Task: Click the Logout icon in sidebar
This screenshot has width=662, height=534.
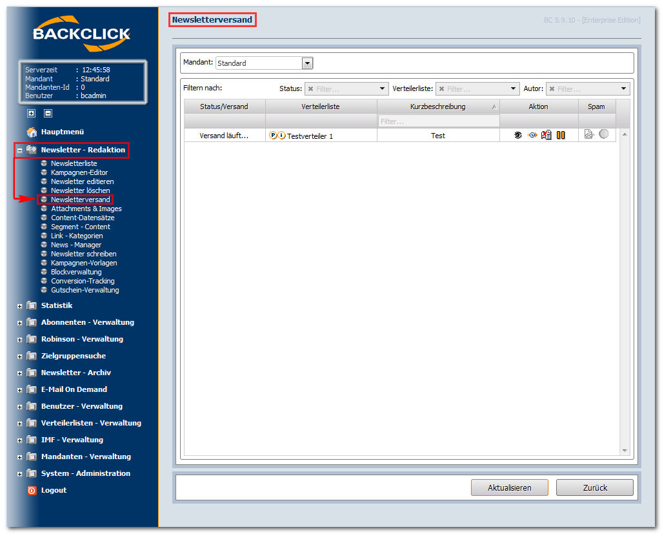Action: [32, 491]
